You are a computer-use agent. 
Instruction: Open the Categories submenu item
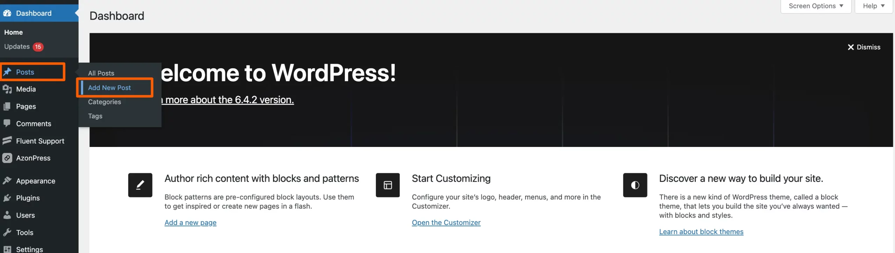104,102
